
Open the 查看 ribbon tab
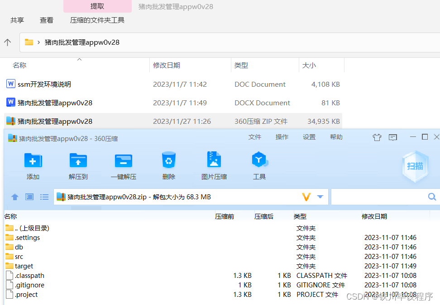coord(47,20)
